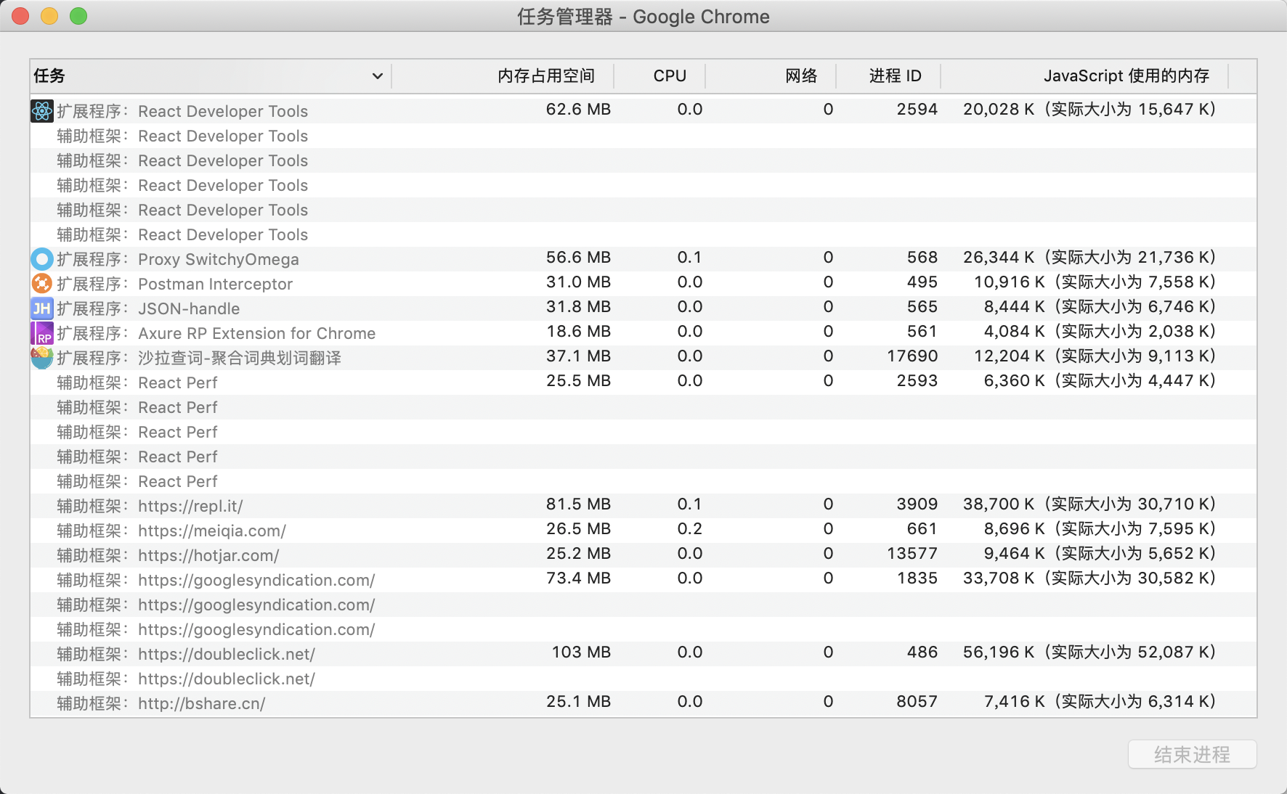
Task: Click the 37.1 MB memory cell
Action: click(578, 356)
